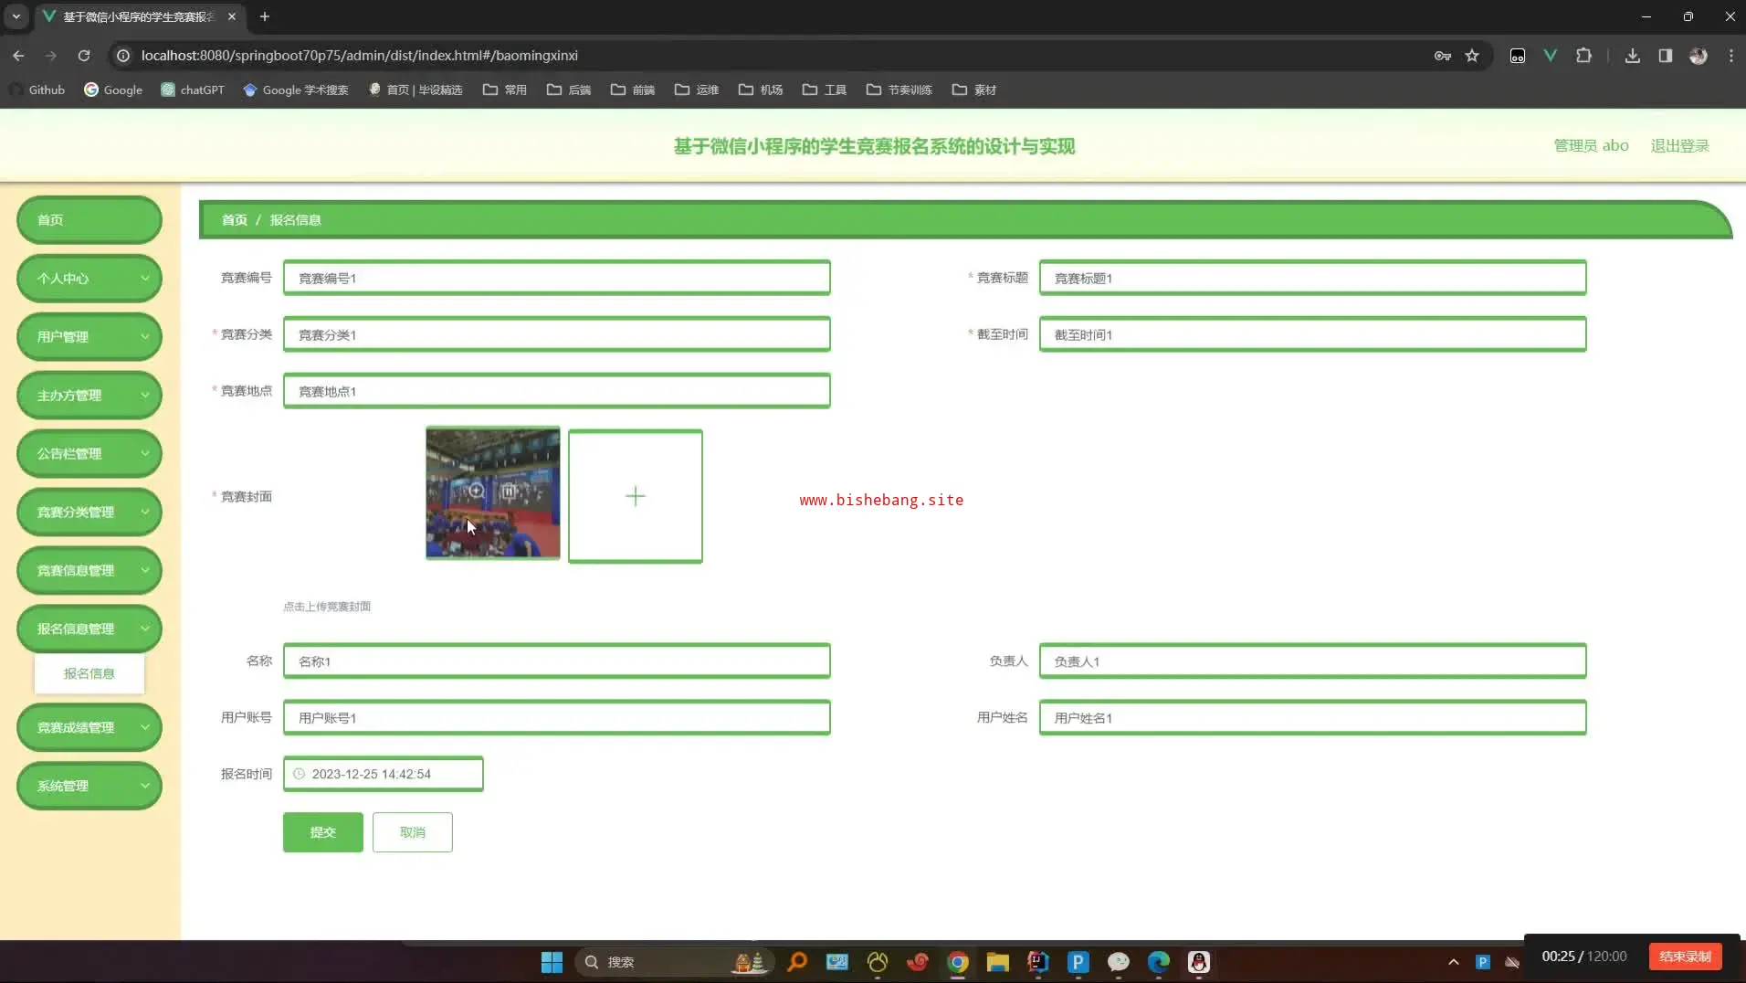This screenshot has height=983, width=1746.
Task: Click the 竞赛标题 input field
Action: tap(1313, 278)
